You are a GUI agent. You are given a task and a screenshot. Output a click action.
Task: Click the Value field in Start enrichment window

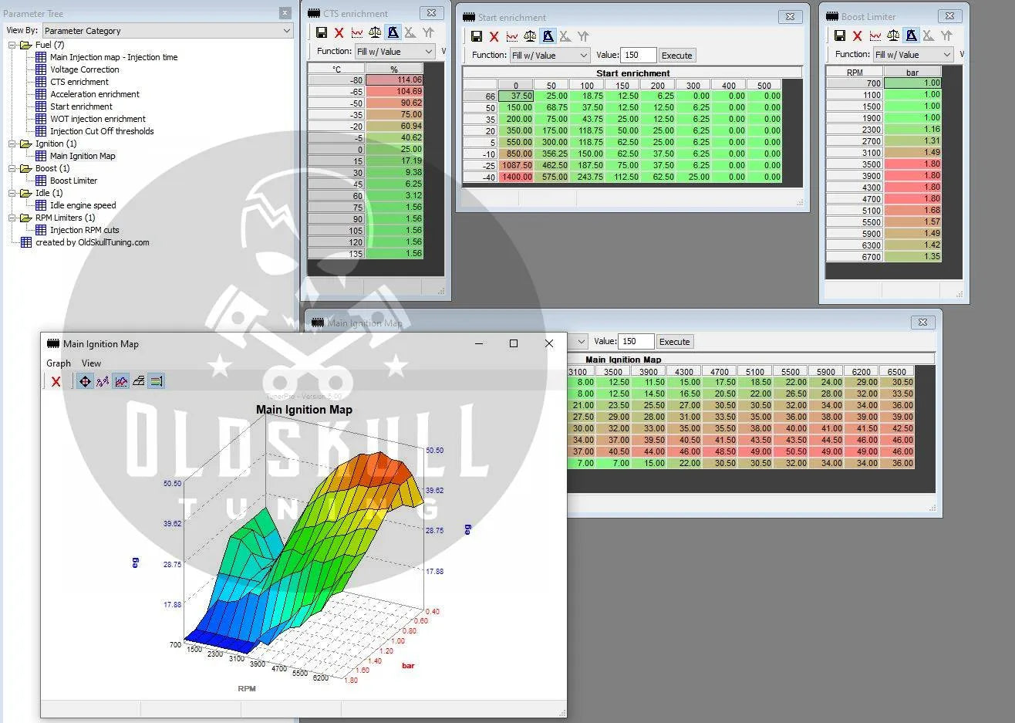coord(639,56)
